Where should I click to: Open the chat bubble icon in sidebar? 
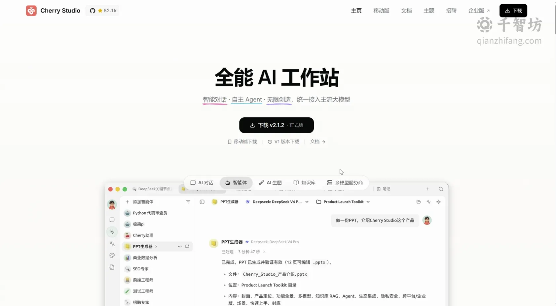pos(112,220)
